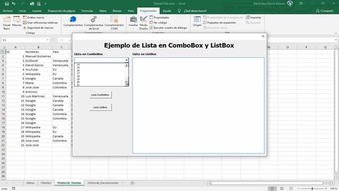This screenshot has width=339, height=191.
Task: Switch to the Fórmulas tab
Action: [87, 11]
